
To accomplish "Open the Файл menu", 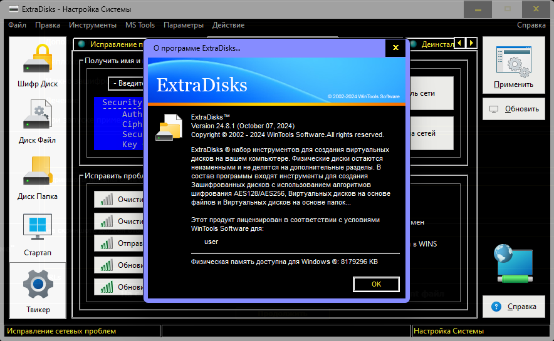I will [x=18, y=25].
